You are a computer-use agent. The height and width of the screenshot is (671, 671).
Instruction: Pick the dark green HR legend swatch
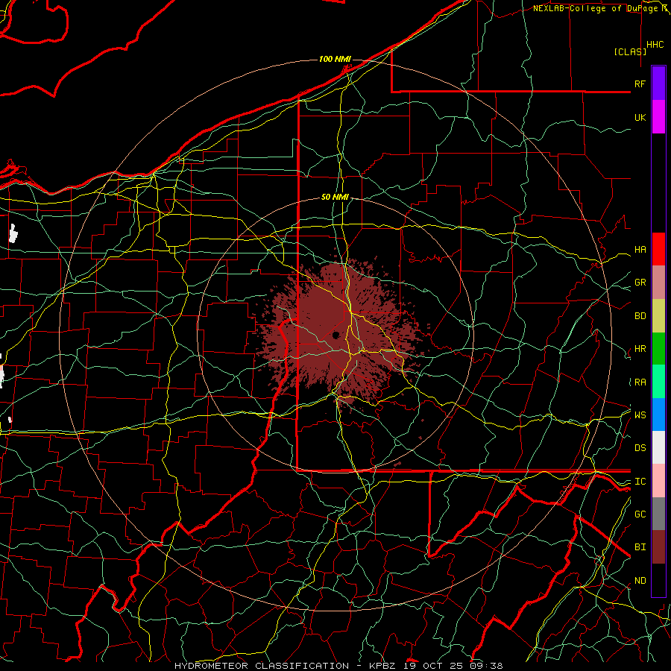658,348
